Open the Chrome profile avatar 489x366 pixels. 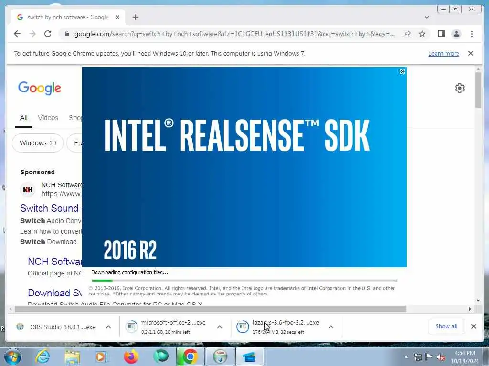[456, 34]
